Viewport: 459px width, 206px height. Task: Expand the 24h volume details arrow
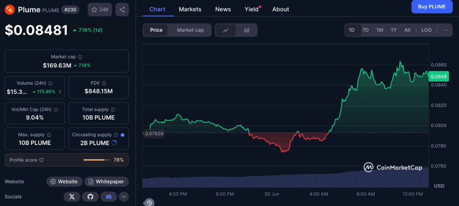60,92
